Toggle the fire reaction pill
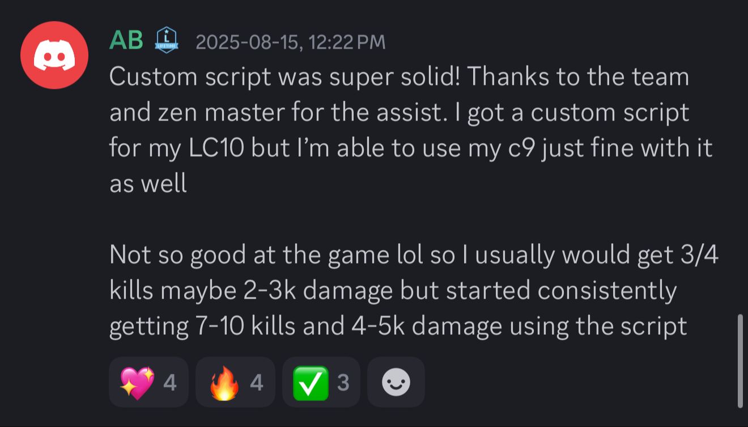The width and height of the screenshot is (748, 427). [x=235, y=382]
